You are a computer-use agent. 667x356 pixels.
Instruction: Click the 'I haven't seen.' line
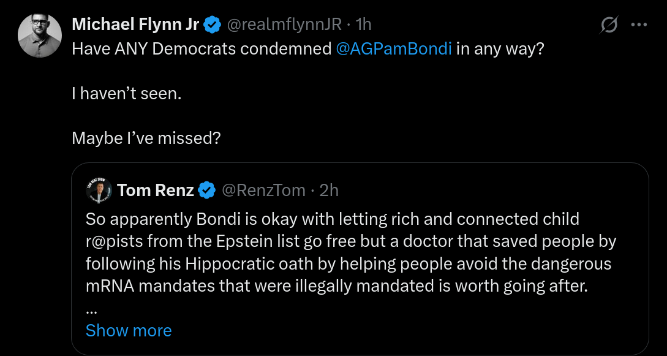pyautogui.click(x=127, y=94)
